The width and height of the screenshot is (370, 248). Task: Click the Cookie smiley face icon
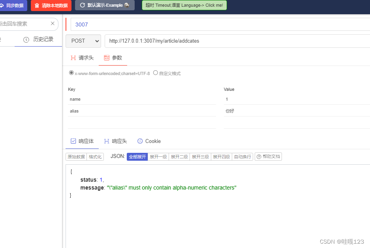click(x=140, y=141)
